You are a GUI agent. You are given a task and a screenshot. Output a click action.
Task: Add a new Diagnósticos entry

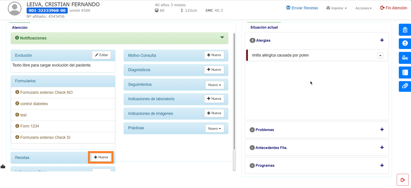point(214,70)
